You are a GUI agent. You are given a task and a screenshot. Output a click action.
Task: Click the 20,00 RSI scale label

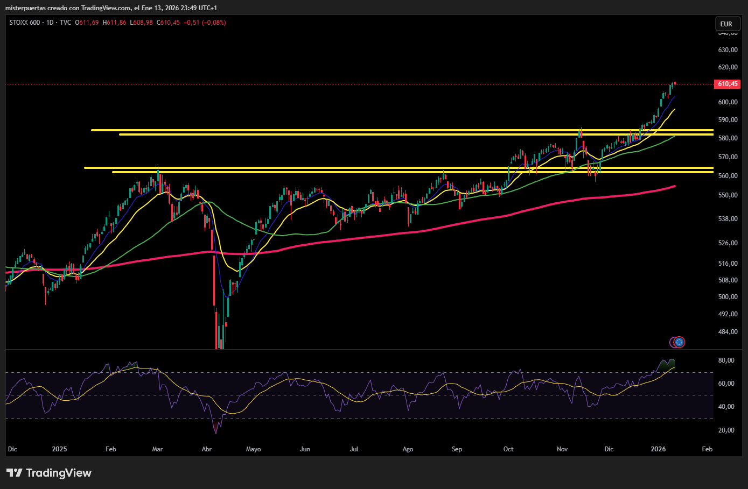tap(726, 430)
